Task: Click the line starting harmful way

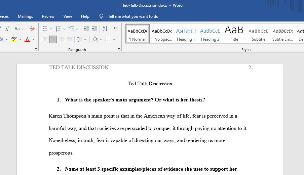Action: click(x=148, y=128)
